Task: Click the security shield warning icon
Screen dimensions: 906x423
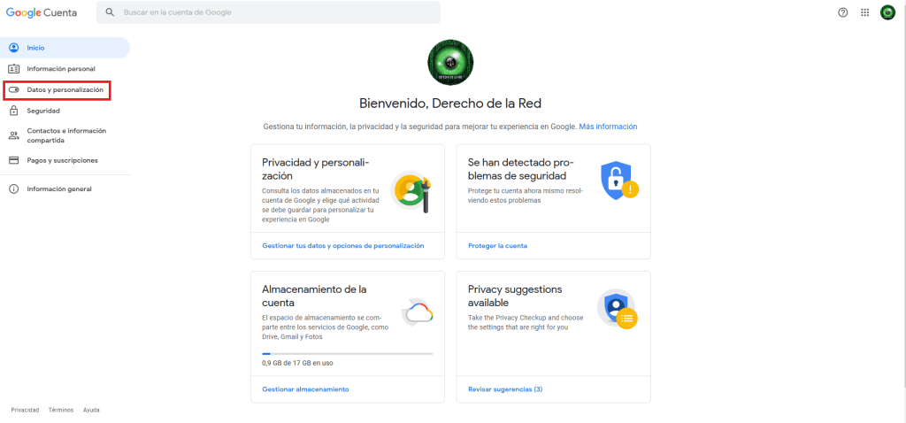Action: coord(618,181)
